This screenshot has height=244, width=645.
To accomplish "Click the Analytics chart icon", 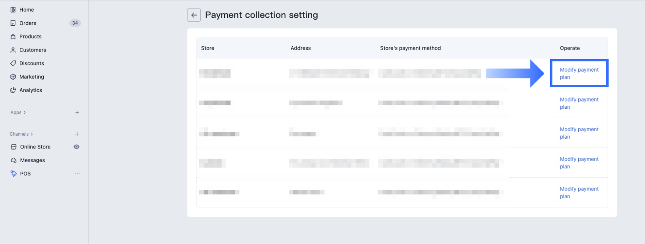I will pyautogui.click(x=13, y=90).
